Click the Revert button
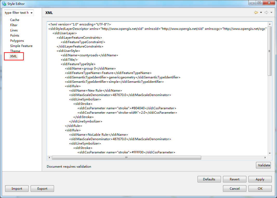This screenshot has height=198, width=277. (x=235, y=179)
